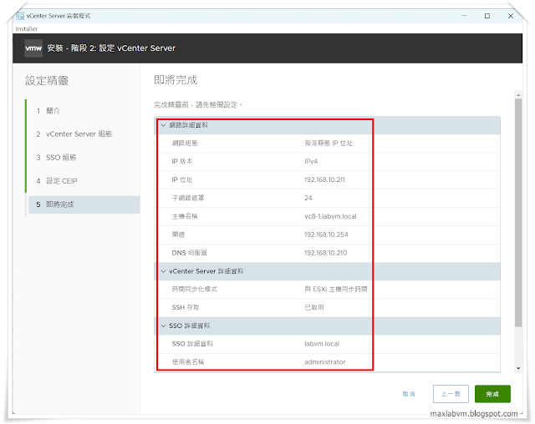535x424 pixels.
Task: Close the installer window
Action: pos(511,16)
